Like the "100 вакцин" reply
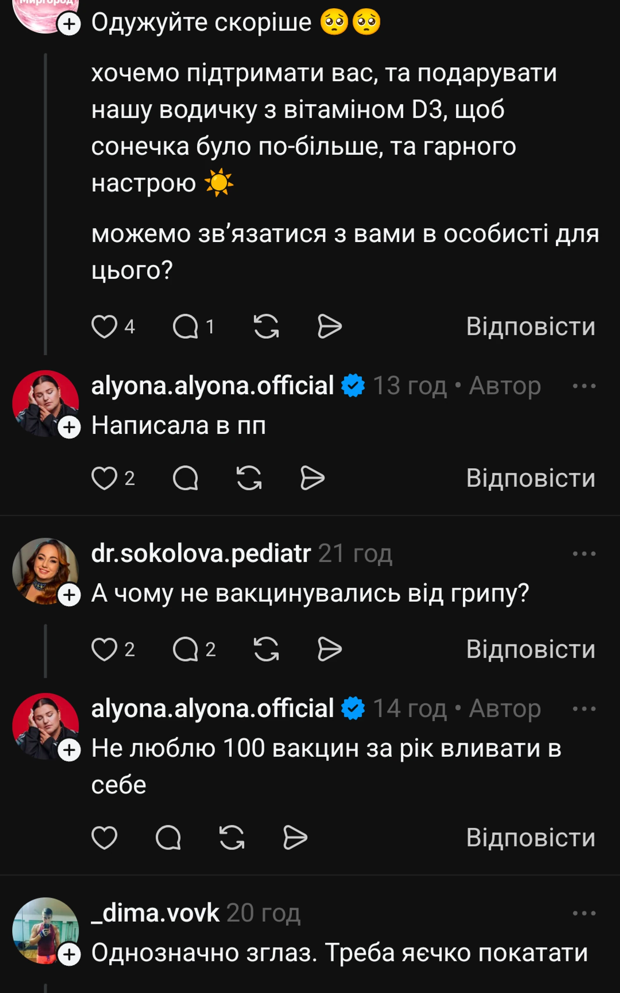The image size is (620, 993). (104, 838)
